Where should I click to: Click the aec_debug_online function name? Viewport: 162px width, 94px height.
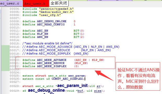coord(46,90)
